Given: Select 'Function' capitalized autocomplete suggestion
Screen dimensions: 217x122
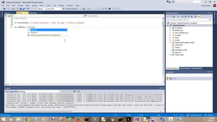Looking at the screenshot, I should 47,33.
